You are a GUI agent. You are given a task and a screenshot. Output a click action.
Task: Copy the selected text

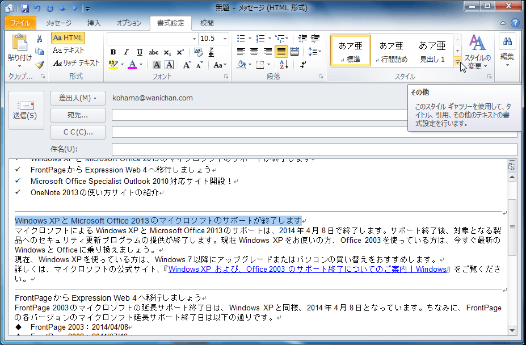[40, 51]
